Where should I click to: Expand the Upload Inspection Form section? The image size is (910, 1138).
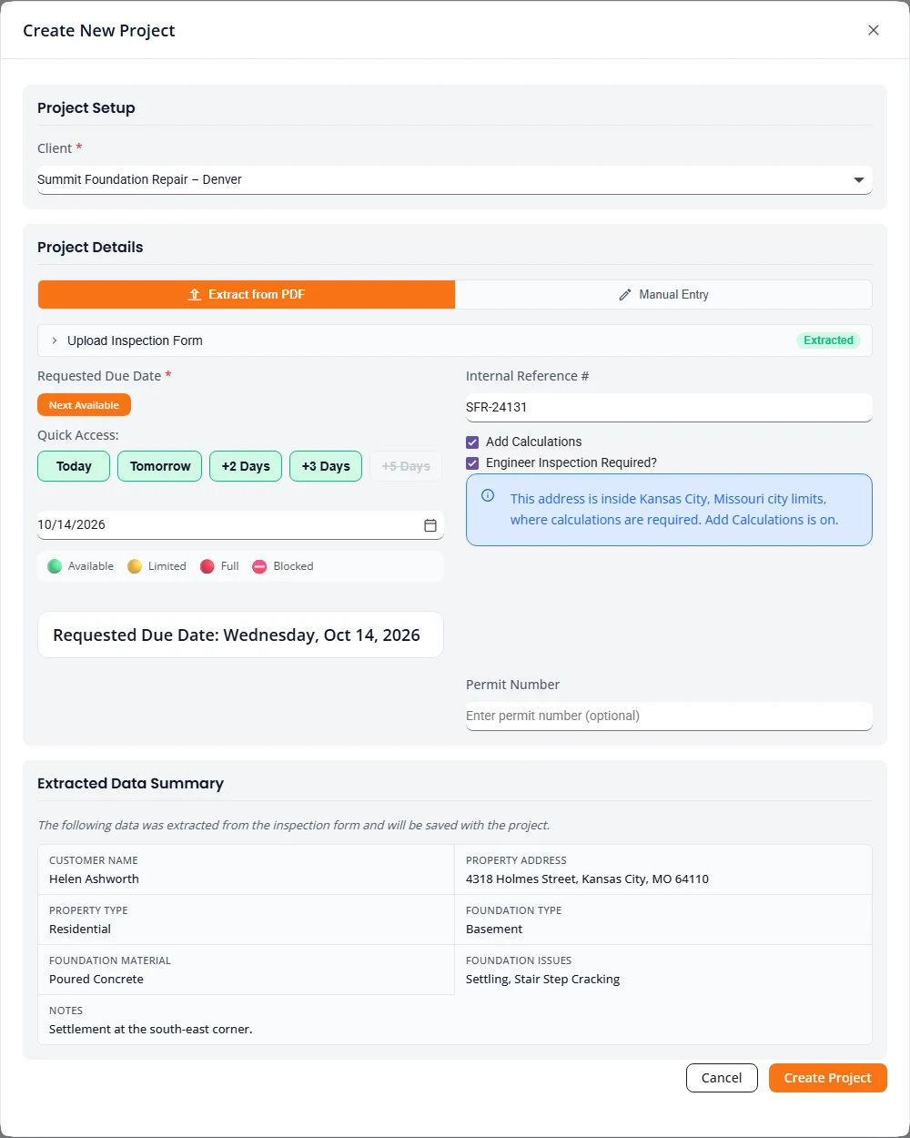click(455, 340)
